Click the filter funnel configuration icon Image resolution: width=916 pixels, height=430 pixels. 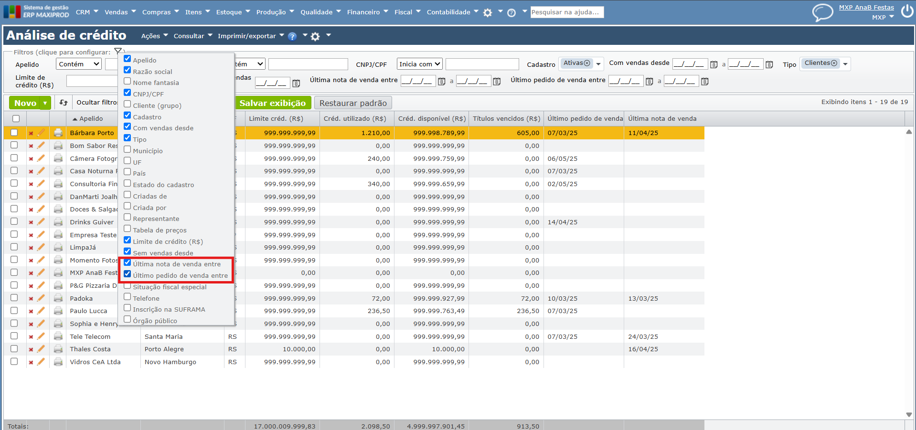click(x=118, y=52)
